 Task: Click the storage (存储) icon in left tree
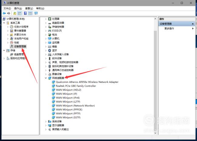(8, 50)
